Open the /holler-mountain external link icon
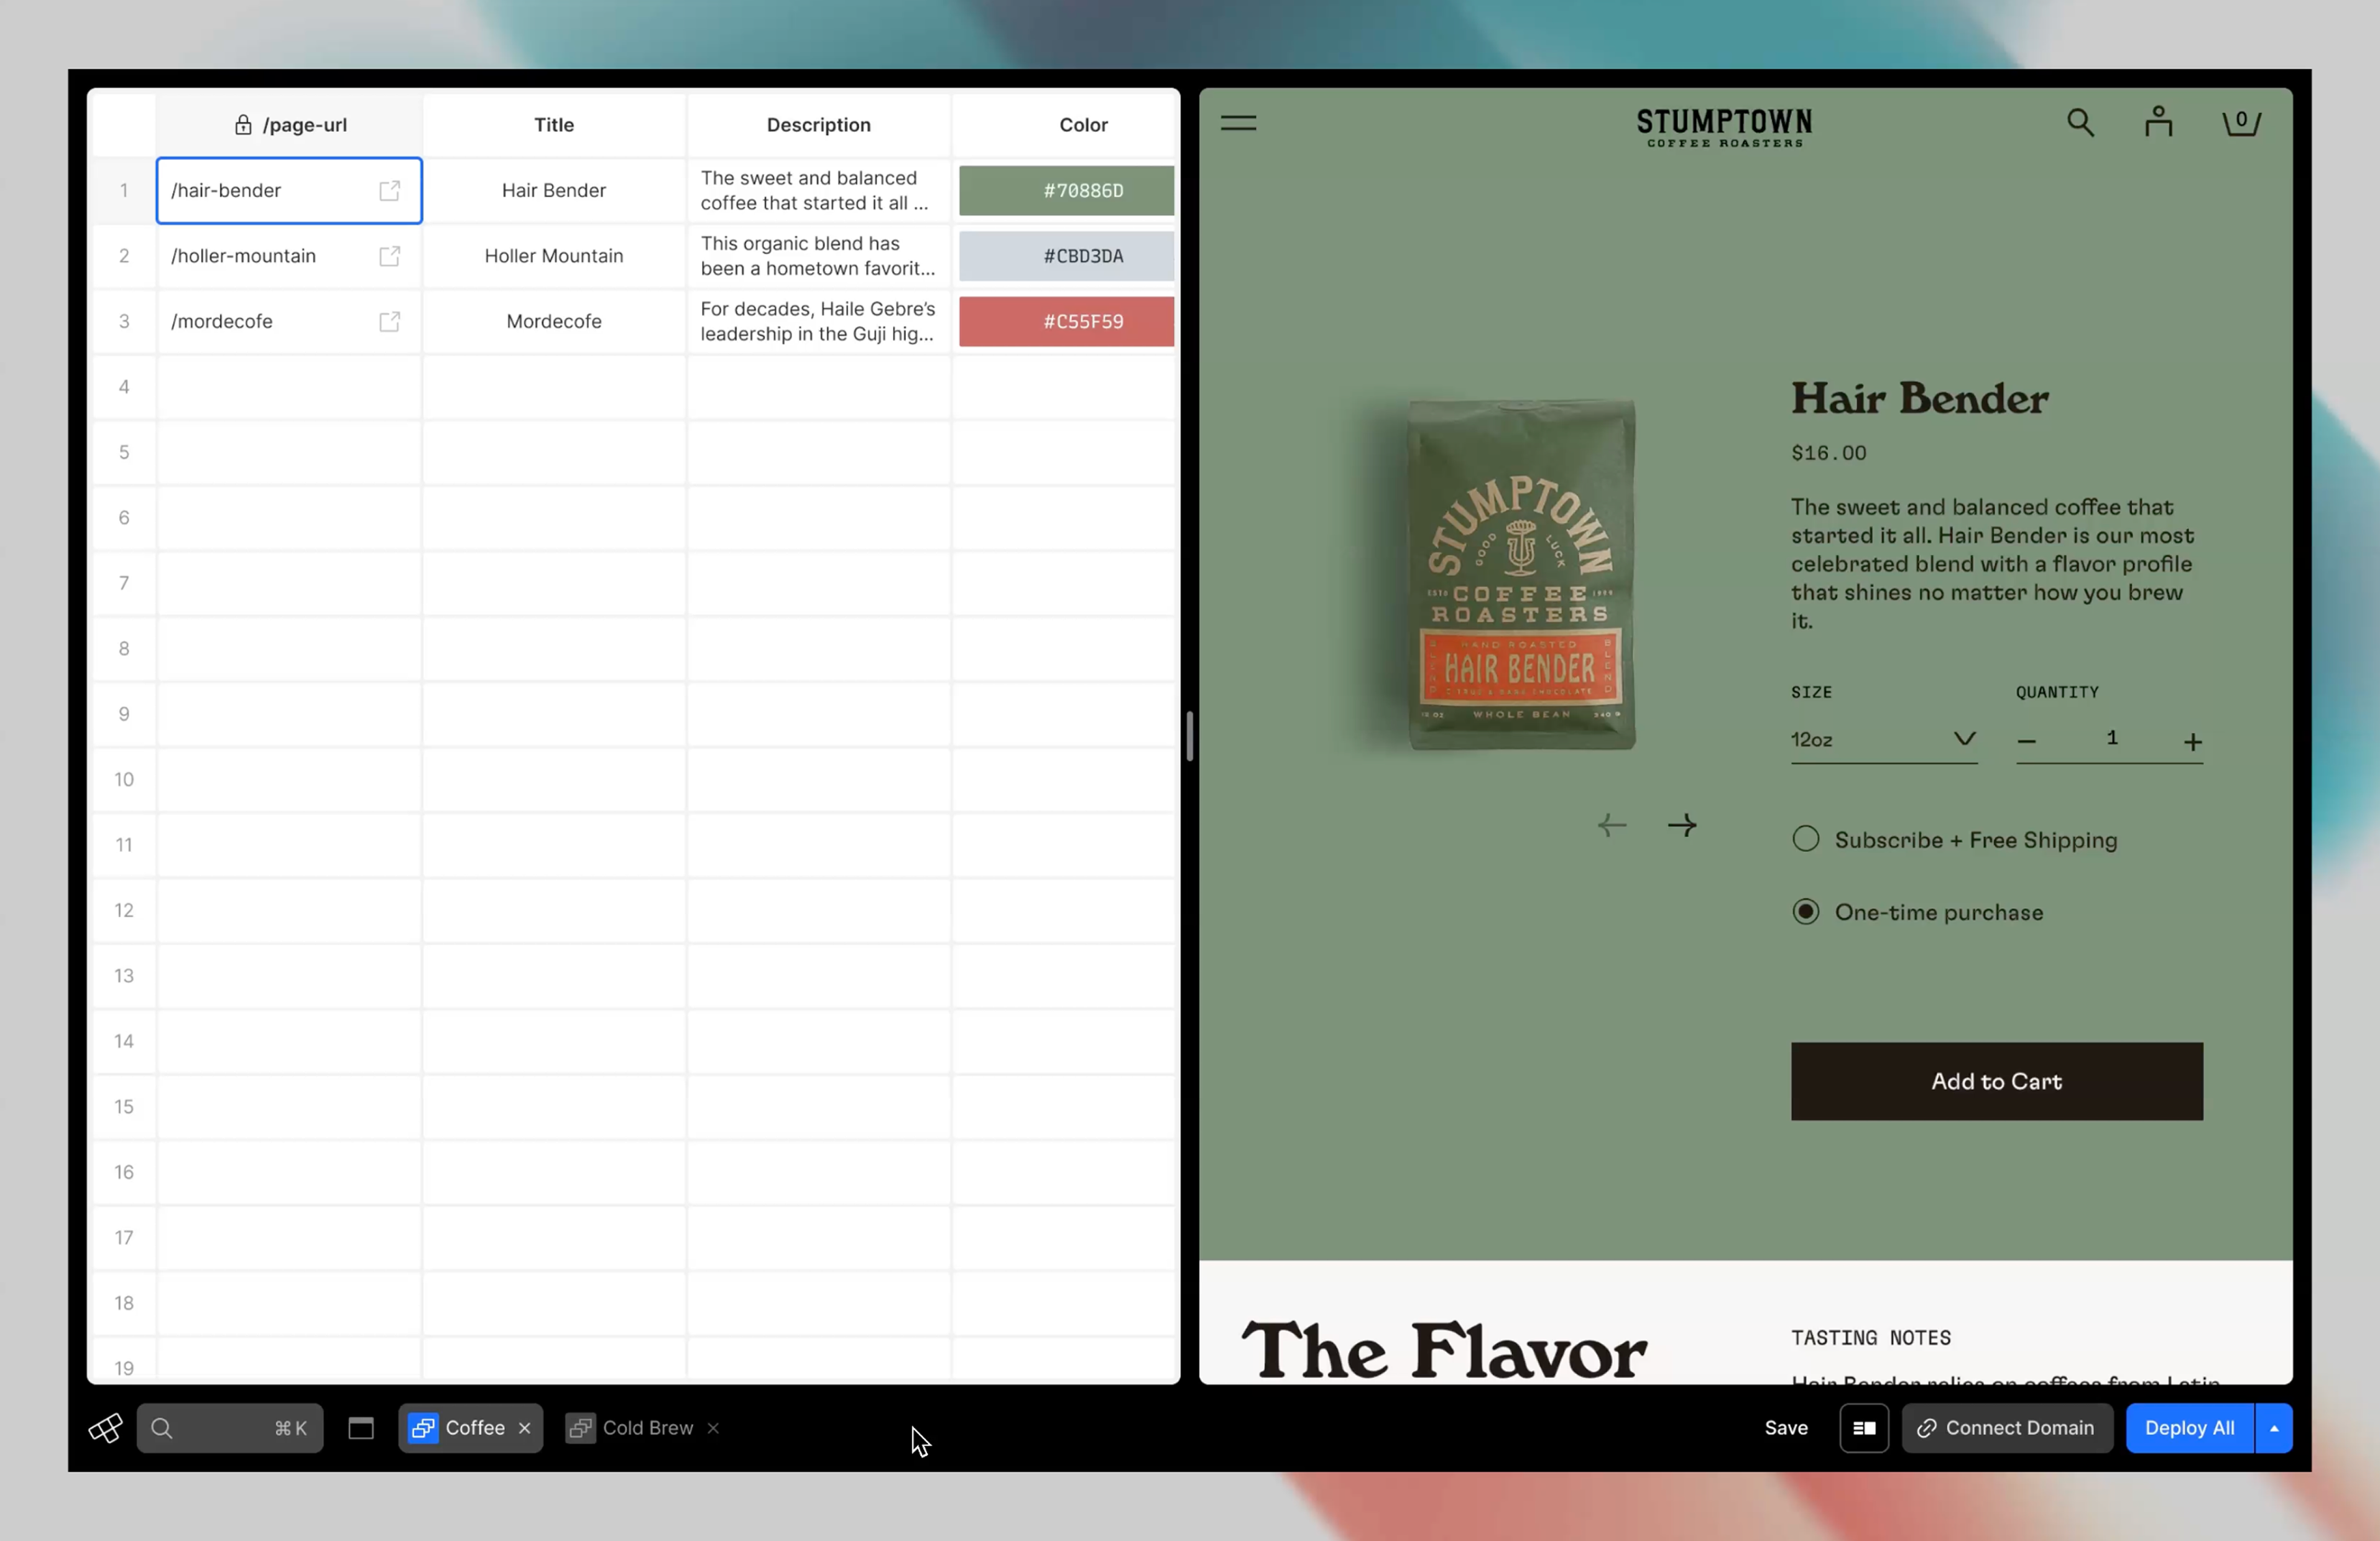The image size is (2380, 1541). pos(390,256)
